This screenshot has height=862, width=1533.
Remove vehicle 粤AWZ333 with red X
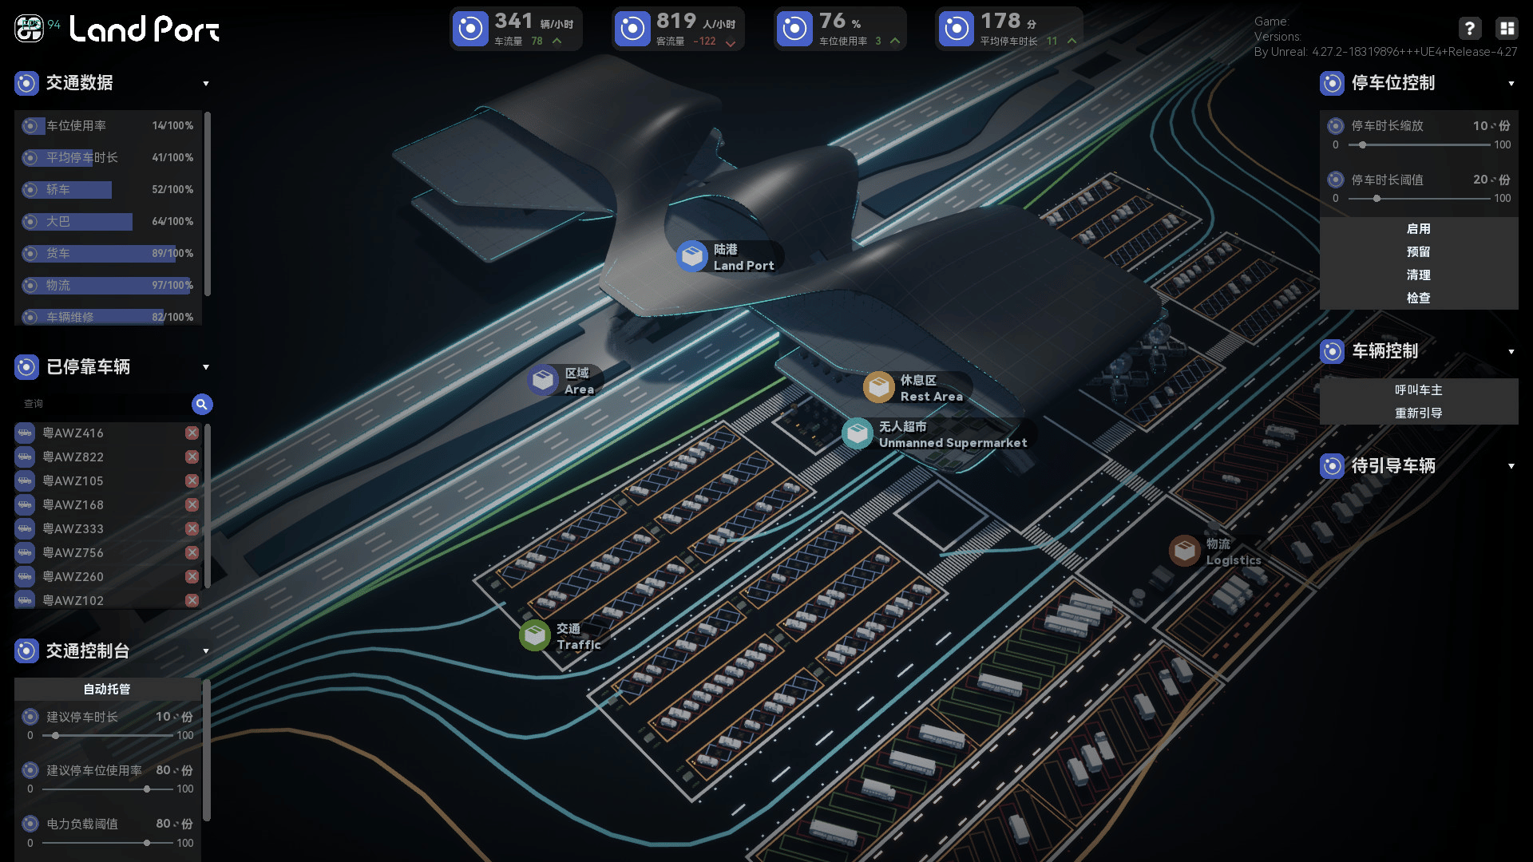coord(192,528)
